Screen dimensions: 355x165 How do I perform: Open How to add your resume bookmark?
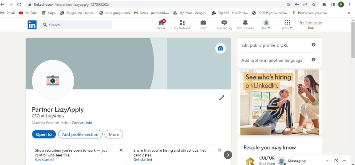click(310, 13)
